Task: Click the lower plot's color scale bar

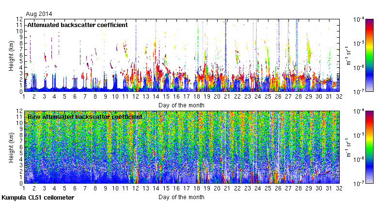Action: (x=369, y=147)
